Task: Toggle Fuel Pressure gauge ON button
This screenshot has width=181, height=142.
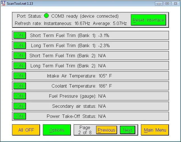Action: [x=20, y=96]
